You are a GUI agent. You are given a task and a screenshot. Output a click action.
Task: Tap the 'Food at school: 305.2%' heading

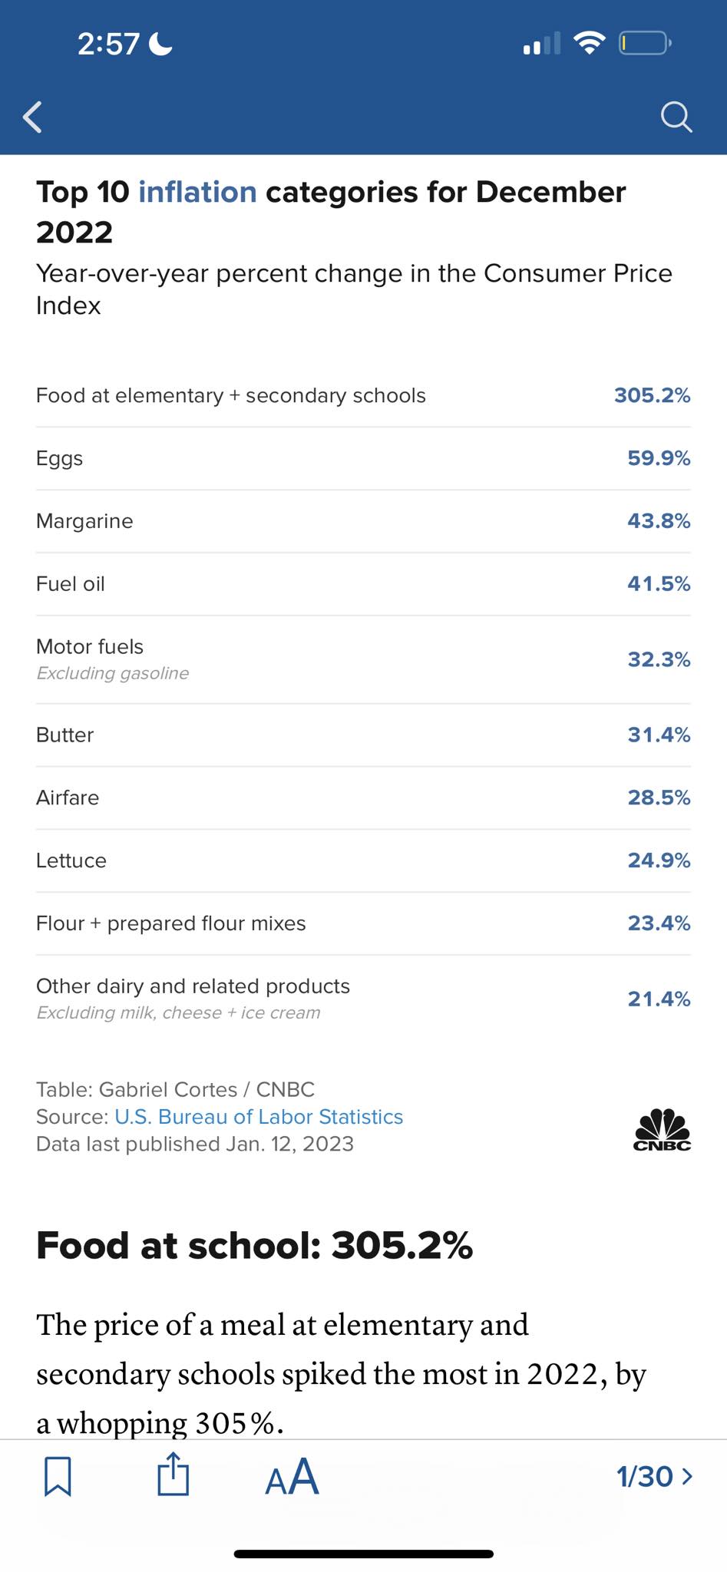tap(254, 1245)
